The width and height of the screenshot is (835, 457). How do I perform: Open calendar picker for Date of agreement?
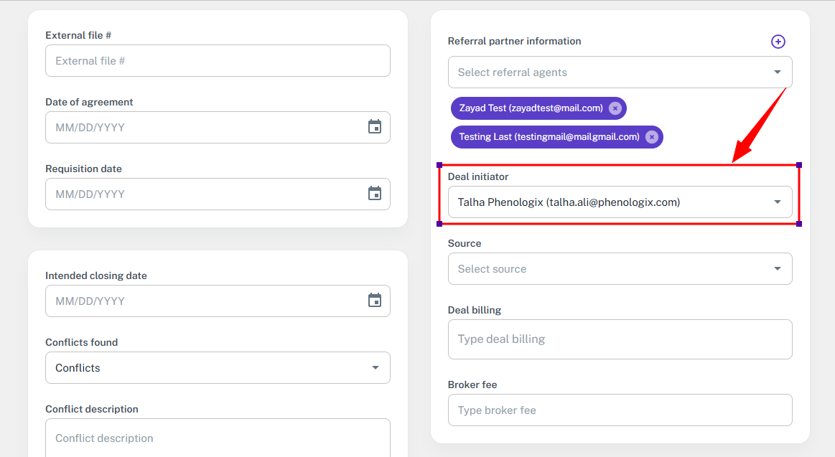374,127
